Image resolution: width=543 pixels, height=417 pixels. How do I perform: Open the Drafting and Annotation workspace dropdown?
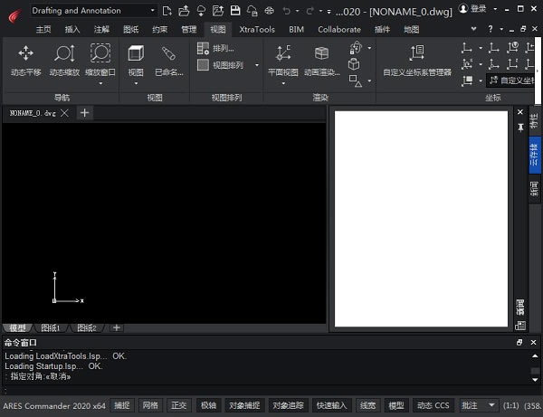click(x=91, y=11)
